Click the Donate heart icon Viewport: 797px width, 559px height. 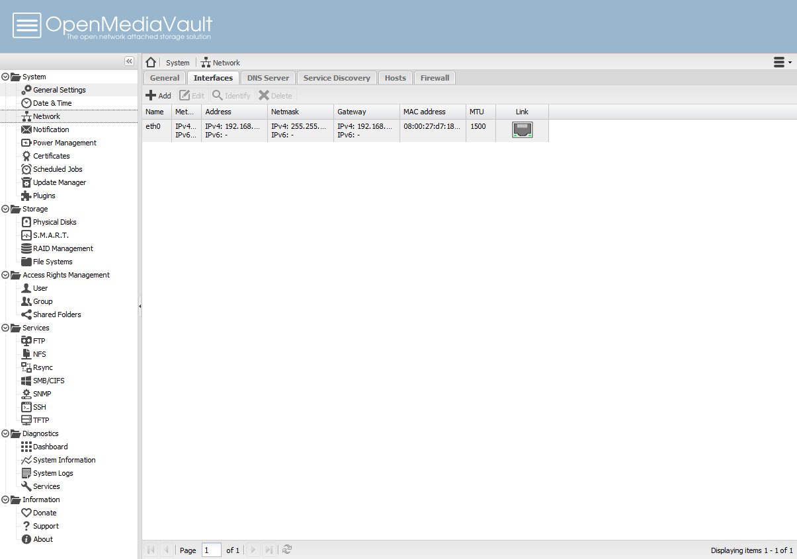point(26,513)
